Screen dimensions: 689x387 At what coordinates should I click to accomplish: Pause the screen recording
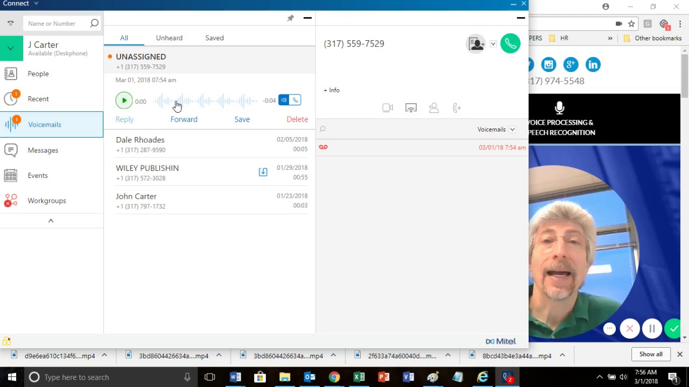(x=652, y=328)
